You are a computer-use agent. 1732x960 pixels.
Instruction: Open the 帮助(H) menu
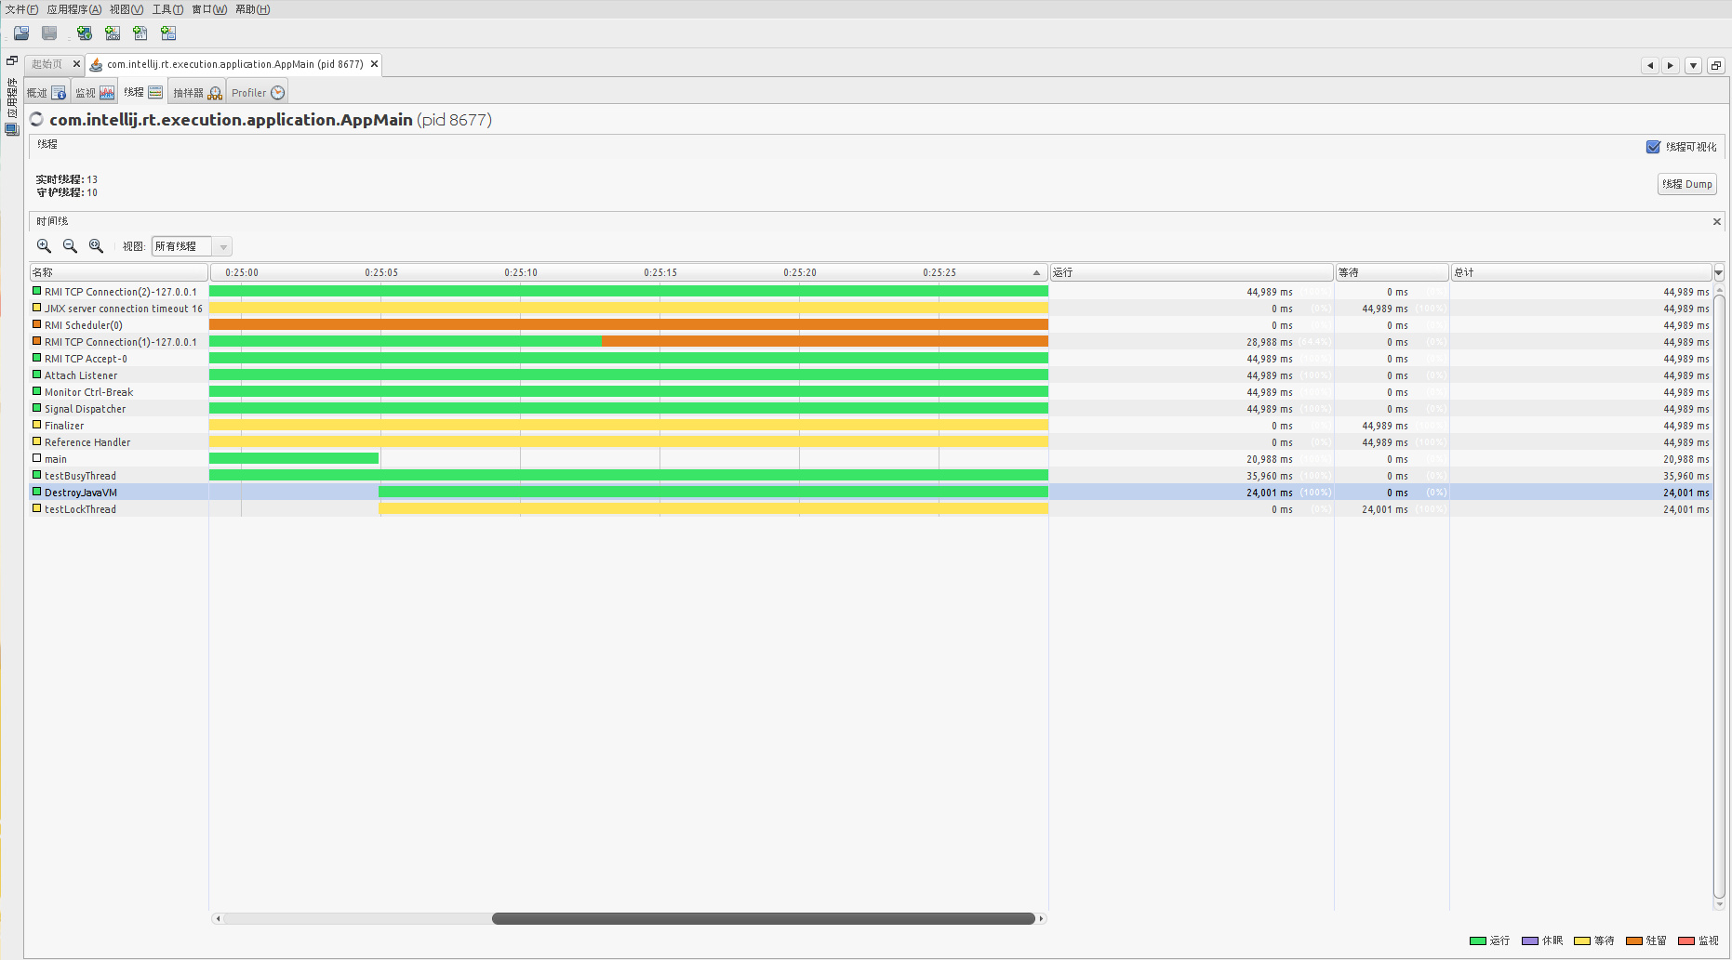(253, 9)
